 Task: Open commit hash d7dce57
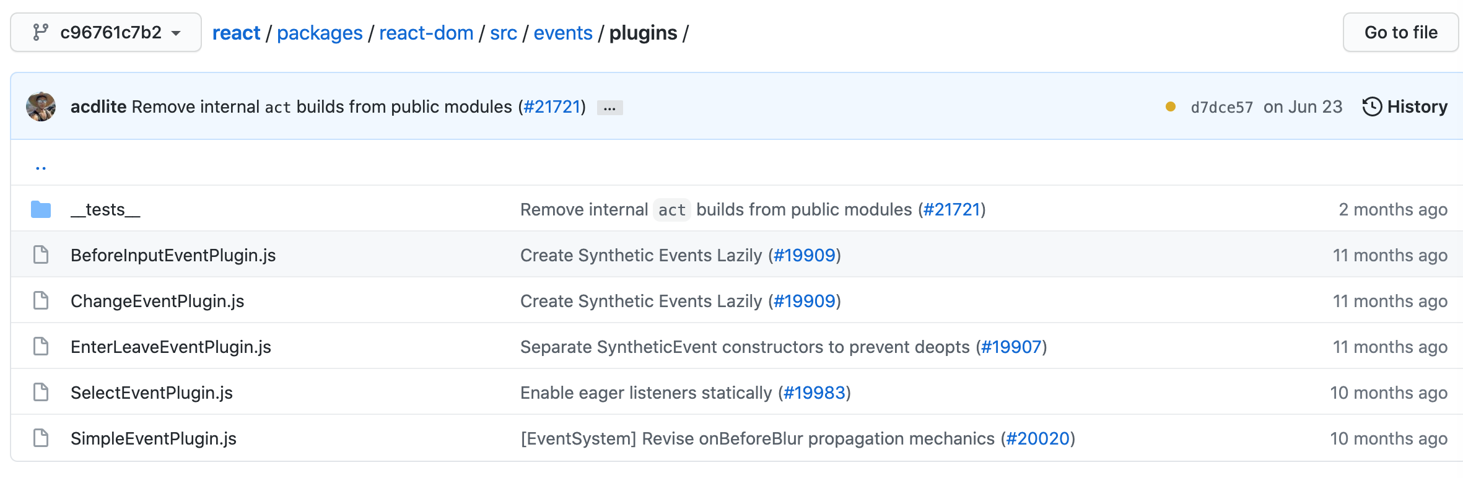tap(1221, 107)
